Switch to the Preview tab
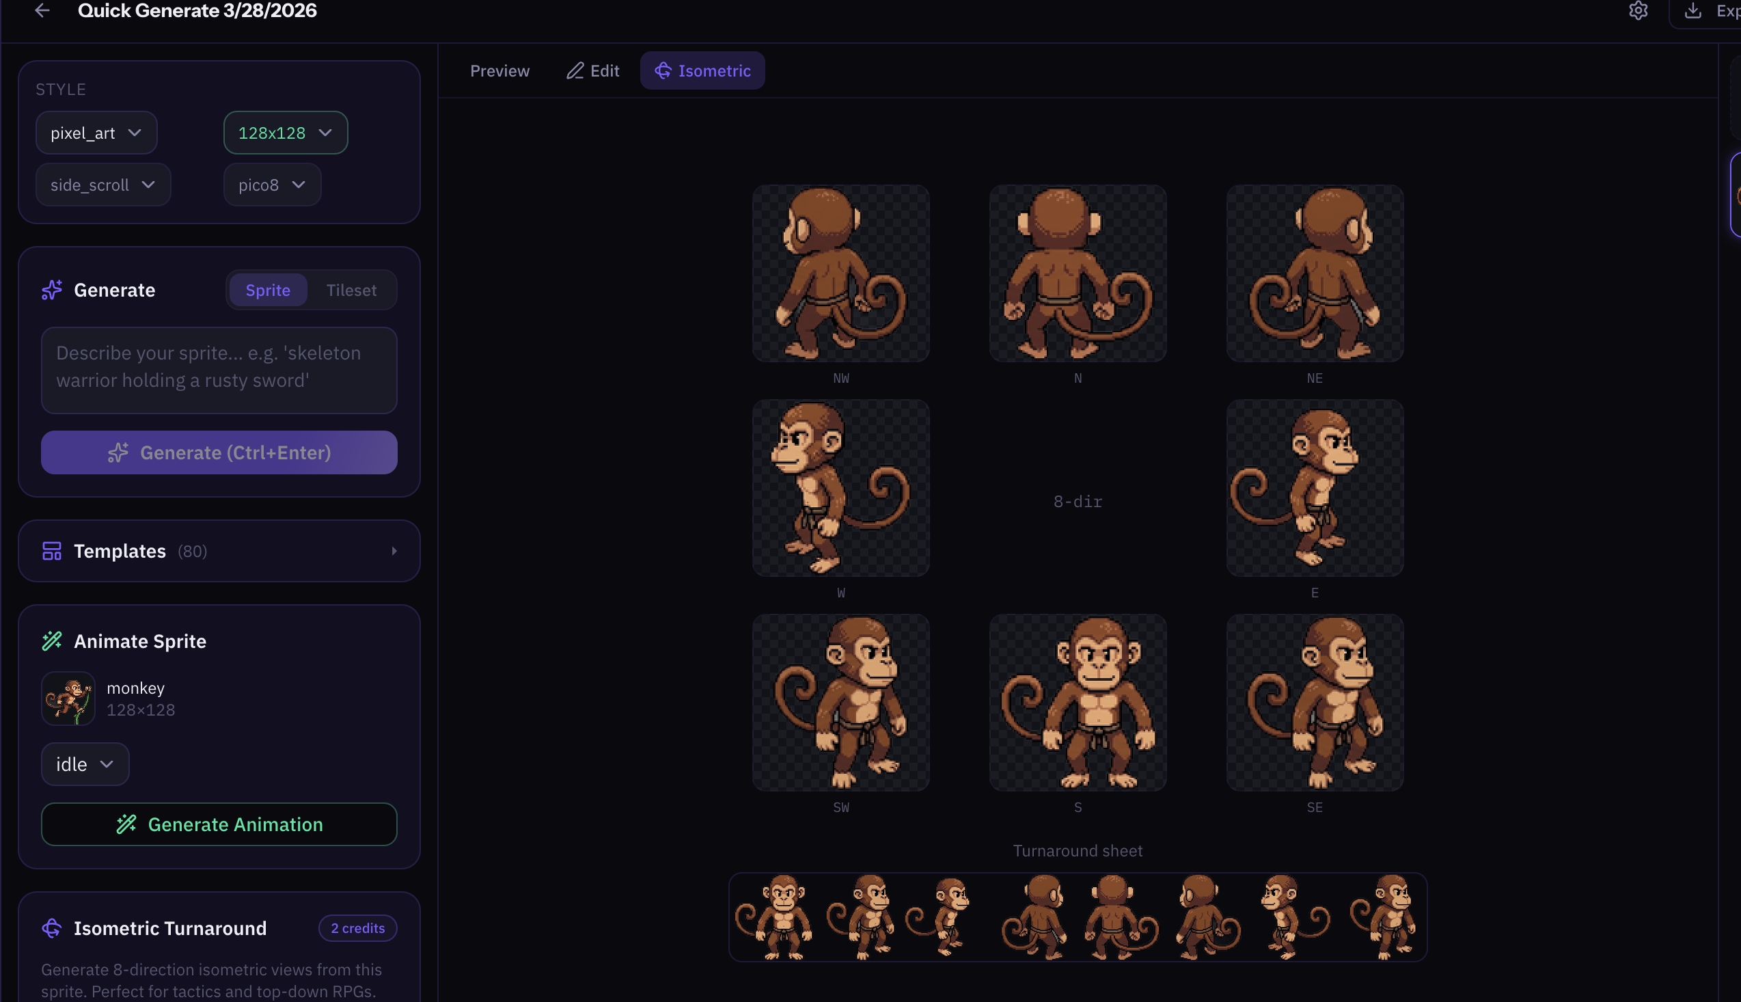 [x=499, y=71]
